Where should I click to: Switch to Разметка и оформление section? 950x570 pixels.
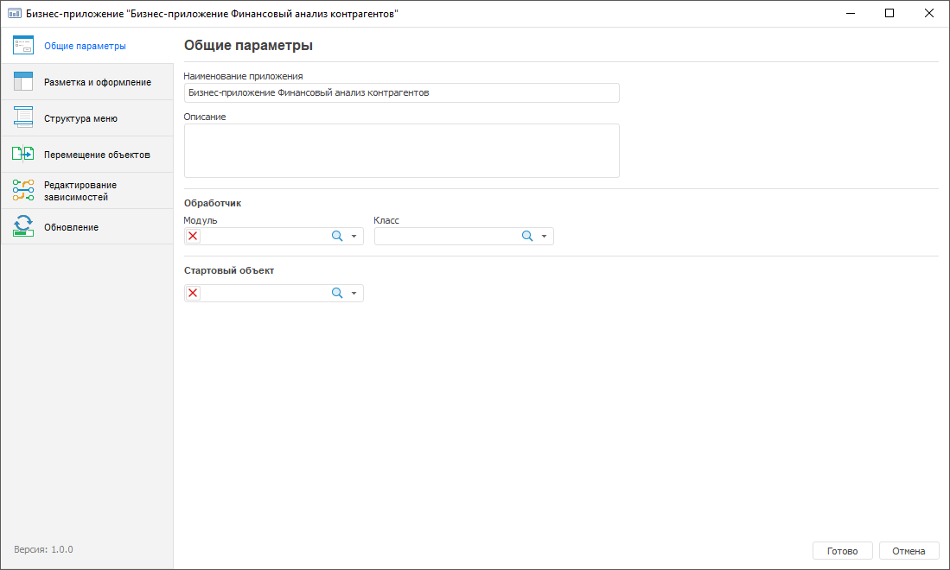point(98,82)
